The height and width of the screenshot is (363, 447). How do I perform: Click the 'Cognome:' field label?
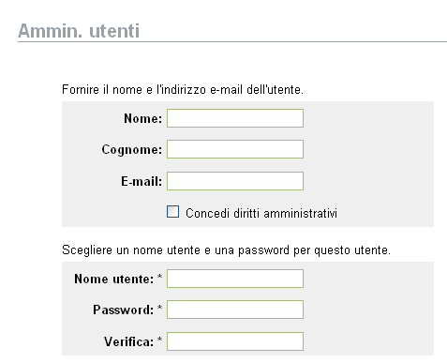[x=132, y=150]
